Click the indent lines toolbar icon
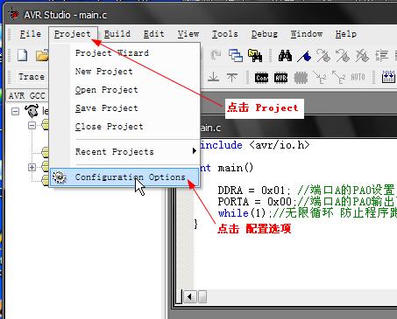 click(381, 56)
